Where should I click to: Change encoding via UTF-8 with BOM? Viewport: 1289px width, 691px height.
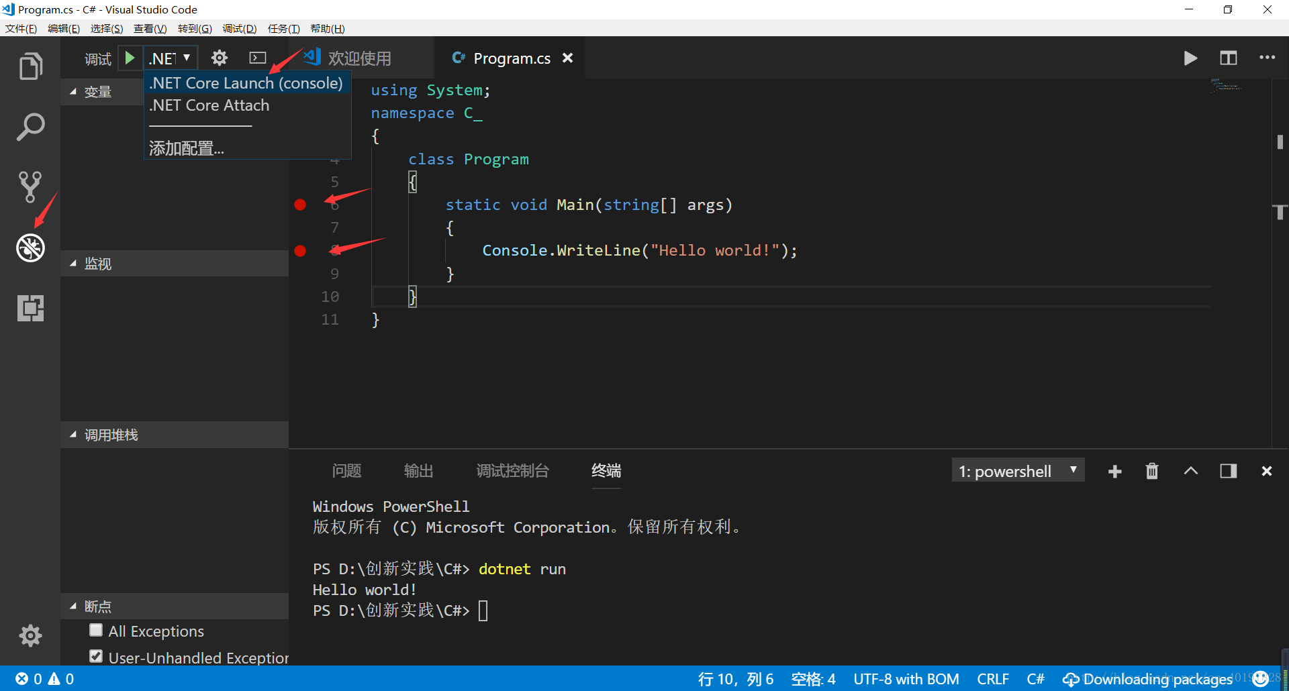906,679
